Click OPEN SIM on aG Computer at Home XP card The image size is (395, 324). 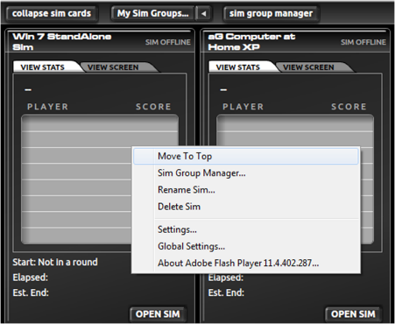[353, 314]
